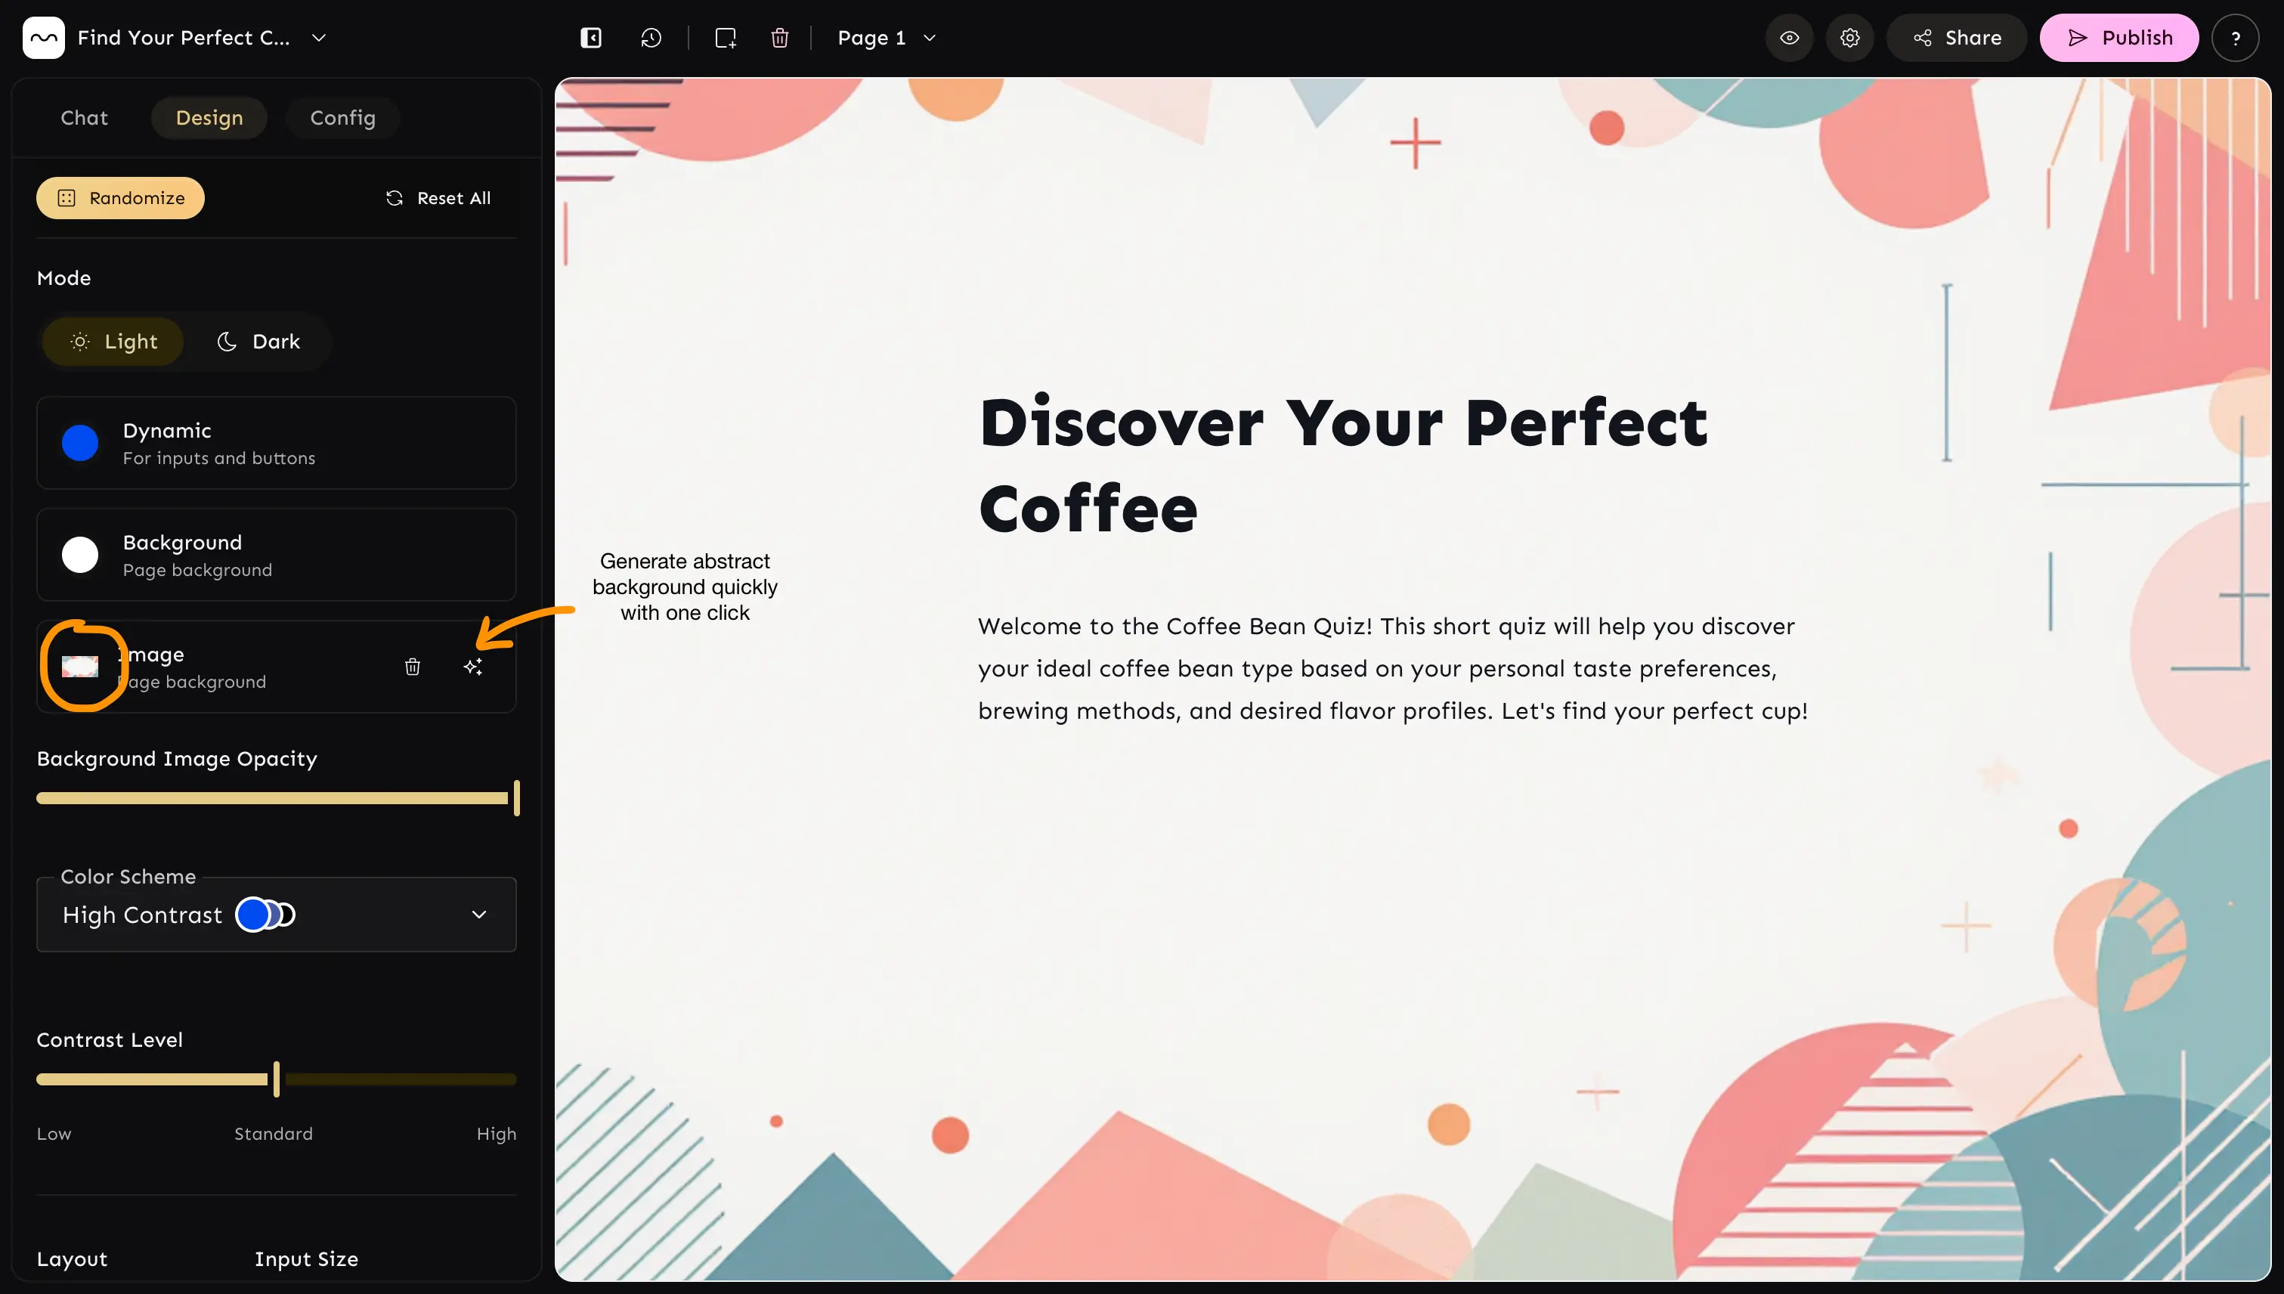
Task: Click the app logo icon
Action: pos(44,37)
